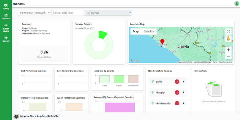The image size is (240, 120).
Task: Open Survey Review eye icon
Action: point(6,25)
